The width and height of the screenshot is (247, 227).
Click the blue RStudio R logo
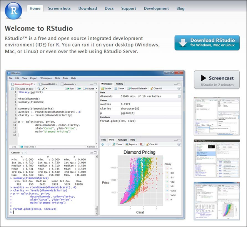pyautogui.click(x=13, y=11)
